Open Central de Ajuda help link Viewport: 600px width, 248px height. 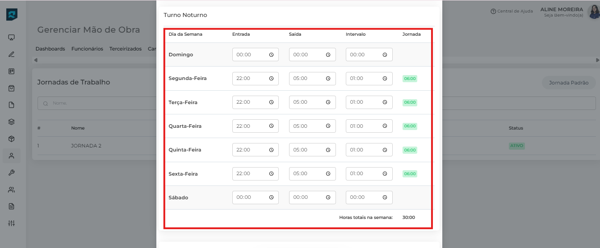(512, 11)
